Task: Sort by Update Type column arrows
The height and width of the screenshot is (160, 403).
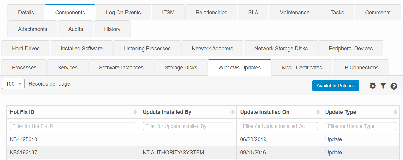Action: tap(395, 112)
